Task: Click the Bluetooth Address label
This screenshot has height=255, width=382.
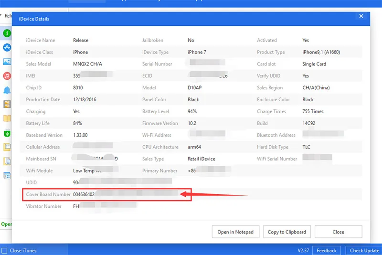Action: click(276, 135)
